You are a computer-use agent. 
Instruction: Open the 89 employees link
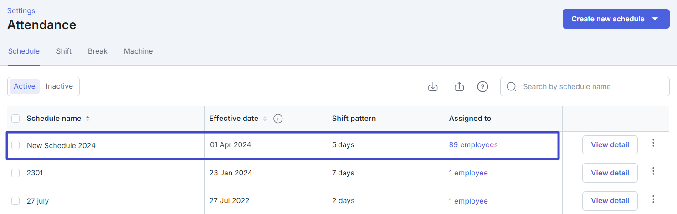click(473, 145)
